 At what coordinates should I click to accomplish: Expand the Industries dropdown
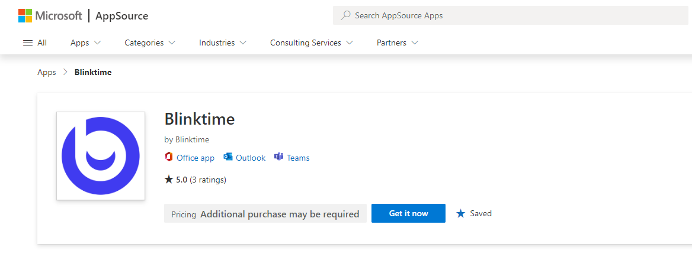click(223, 43)
